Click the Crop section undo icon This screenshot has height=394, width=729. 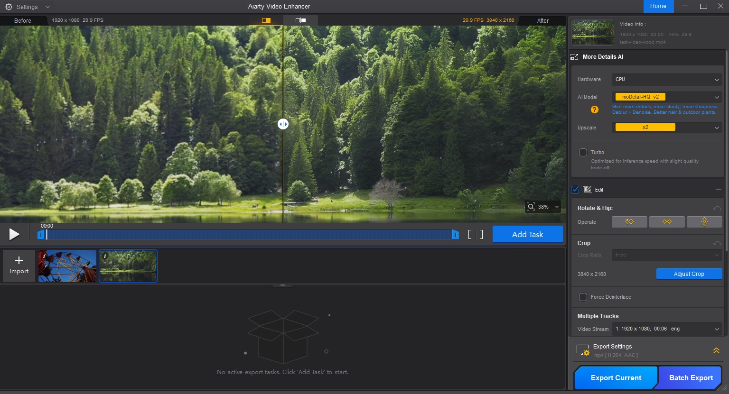coord(717,243)
